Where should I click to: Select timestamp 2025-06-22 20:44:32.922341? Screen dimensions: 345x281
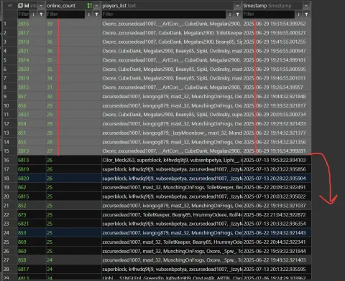point(277,242)
